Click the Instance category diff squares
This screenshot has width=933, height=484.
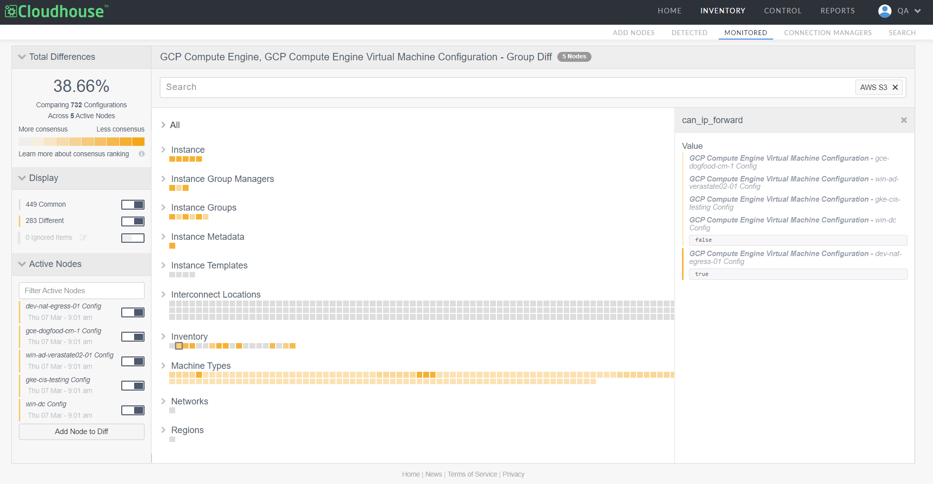point(186,159)
